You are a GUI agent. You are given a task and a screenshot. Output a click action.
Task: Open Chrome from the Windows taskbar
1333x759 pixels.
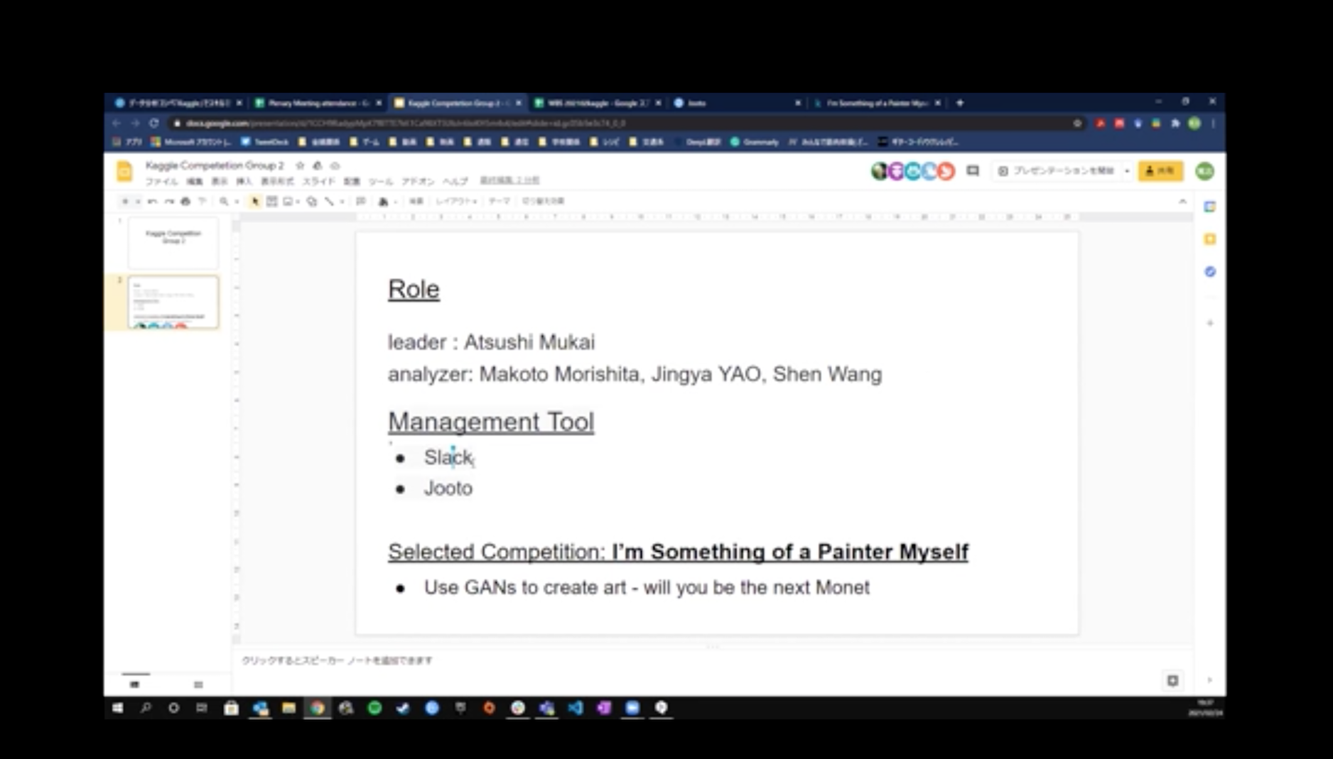coord(317,708)
